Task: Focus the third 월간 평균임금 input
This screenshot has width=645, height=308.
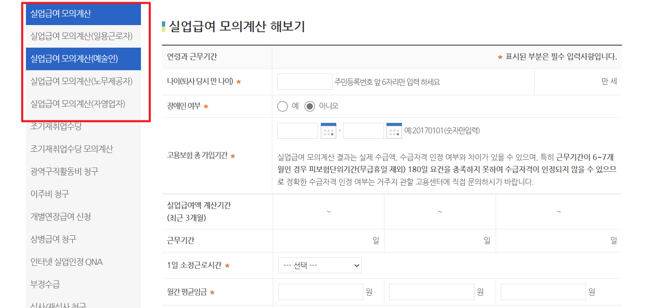Action: pos(543,292)
